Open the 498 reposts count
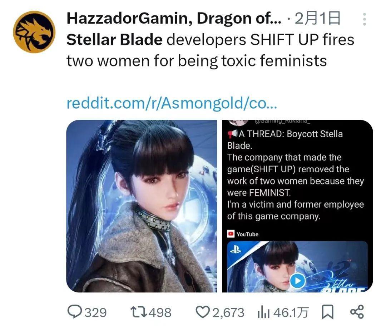 [x=160, y=313]
